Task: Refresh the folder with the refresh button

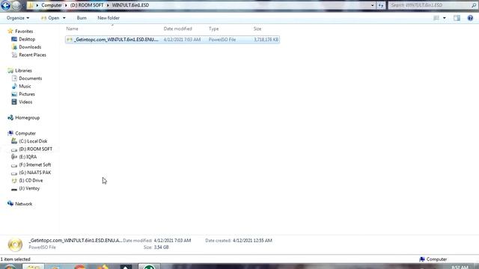Action: tap(381, 5)
